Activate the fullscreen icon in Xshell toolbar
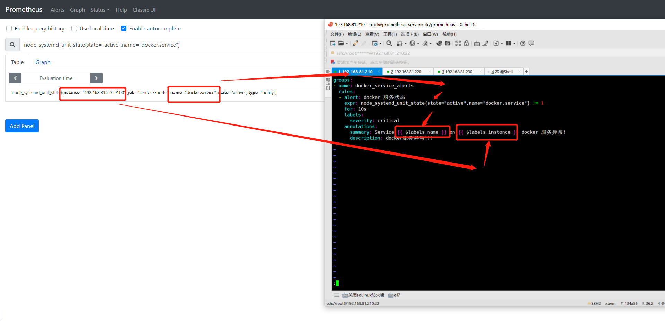This screenshot has width=665, height=324. (x=458, y=43)
